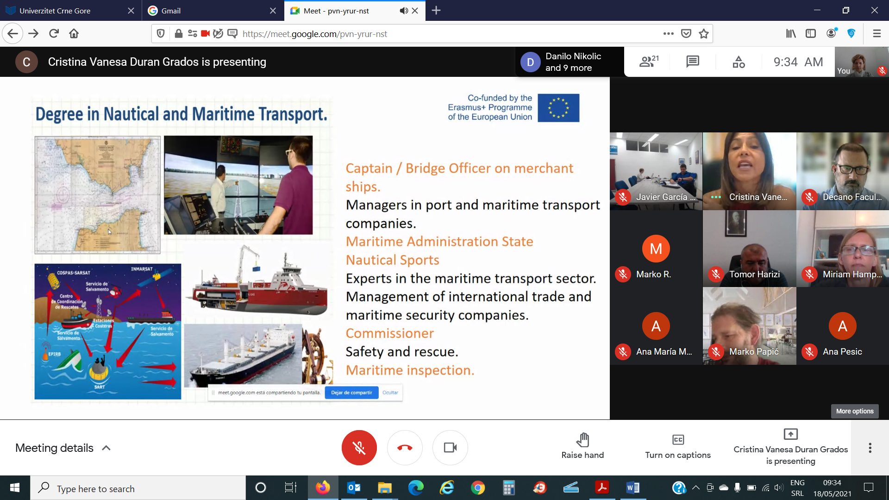Open the notification center
This screenshot has height=500, width=889.
pos(869,487)
